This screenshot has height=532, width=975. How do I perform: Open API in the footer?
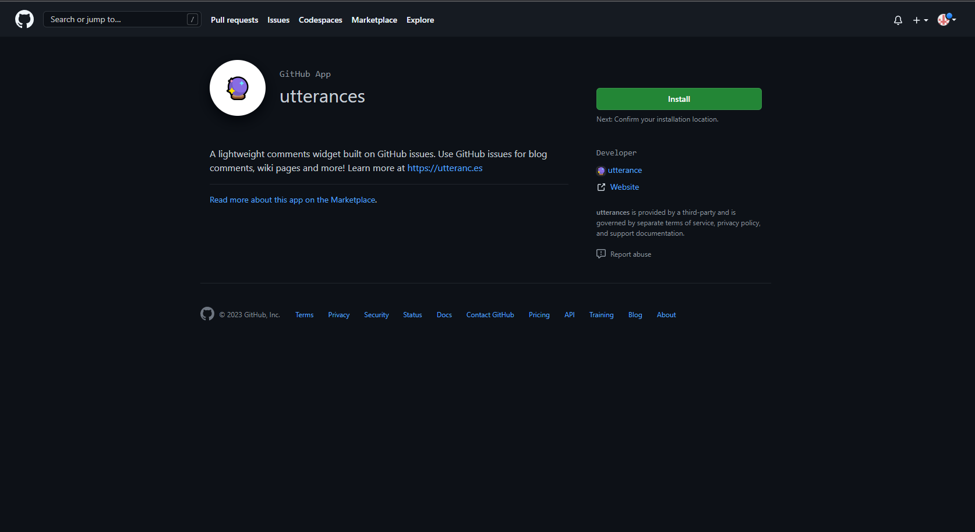pos(570,315)
